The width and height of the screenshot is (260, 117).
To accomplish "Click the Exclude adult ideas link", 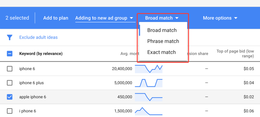I will (x=39, y=37).
